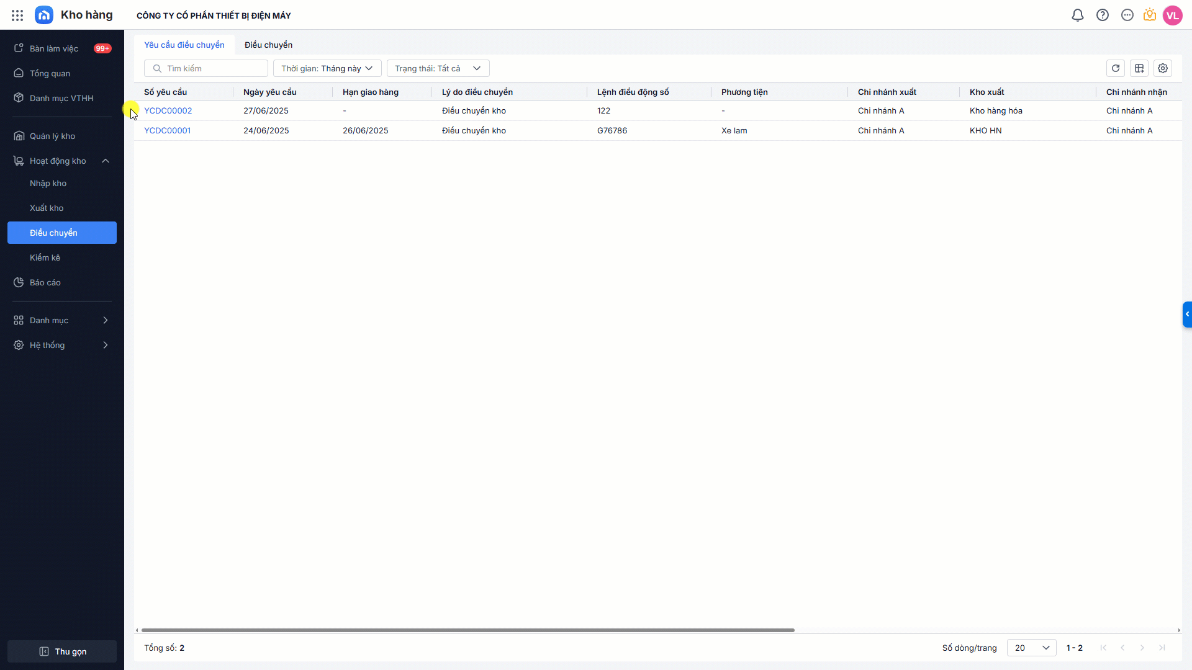1192x670 pixels.
Task: Open Kiểm kê in the sidebar
Action: pos(45,257)
